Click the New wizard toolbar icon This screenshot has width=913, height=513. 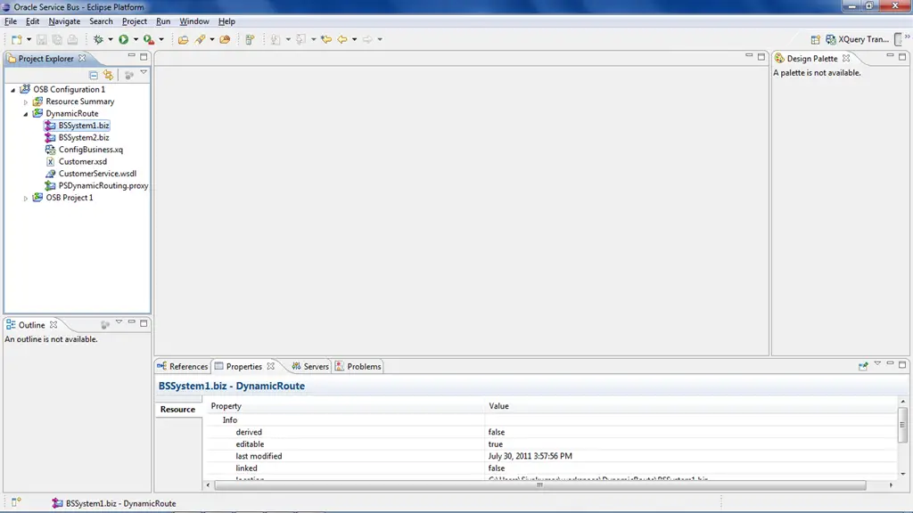[x=16, y=39]
